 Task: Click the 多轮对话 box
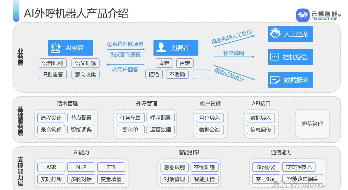tap(81, 179)
